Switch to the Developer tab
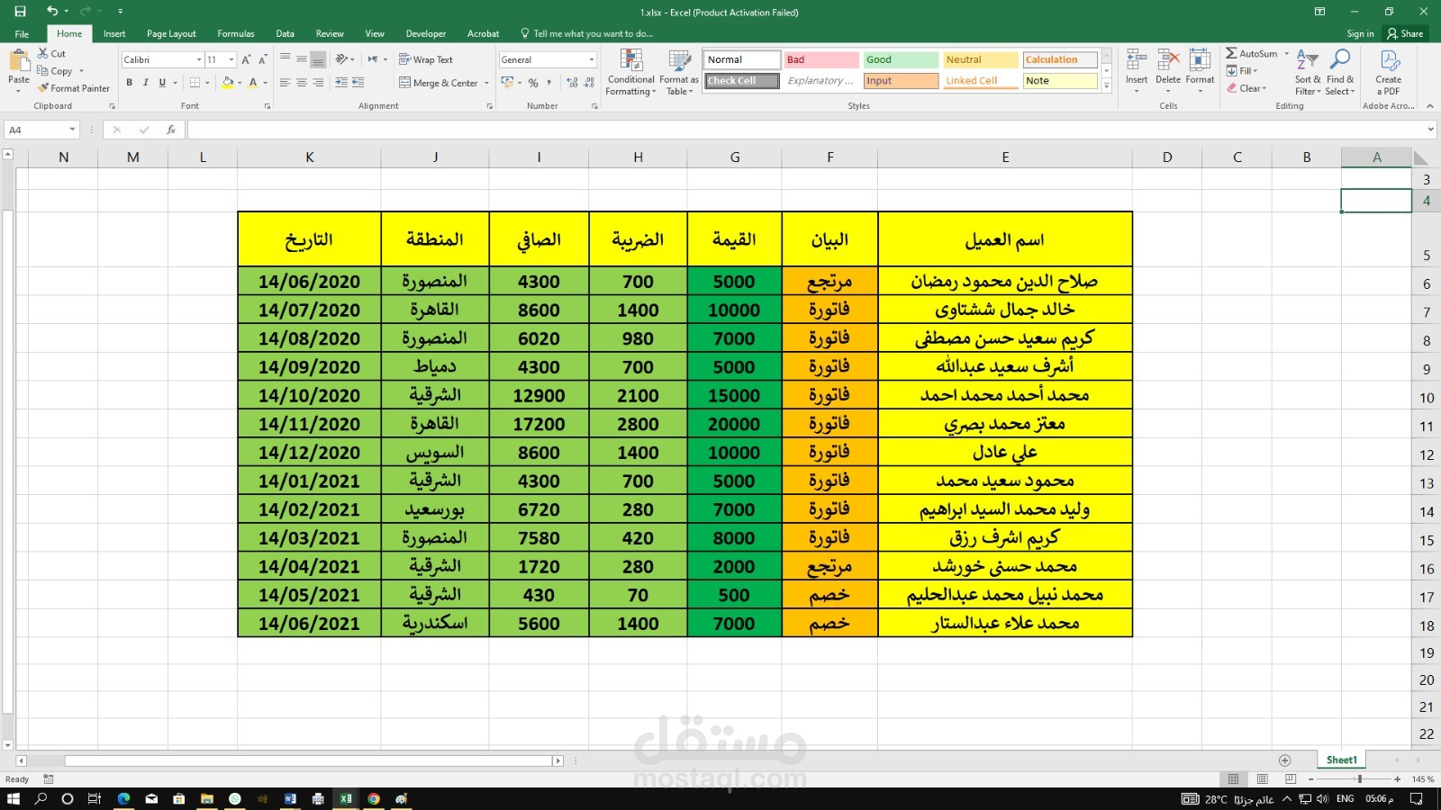 426,33
